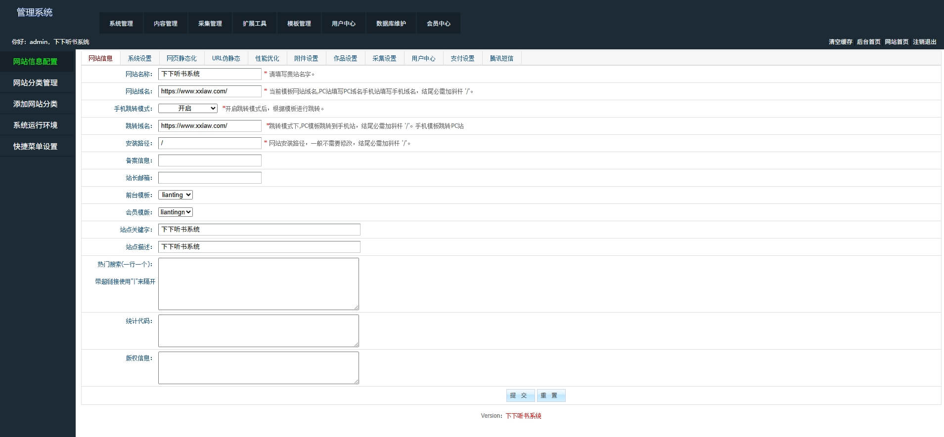Select 网站分类管理 in the sidebar
This screenshot has height=437, width=944.
tap(37, 83)
